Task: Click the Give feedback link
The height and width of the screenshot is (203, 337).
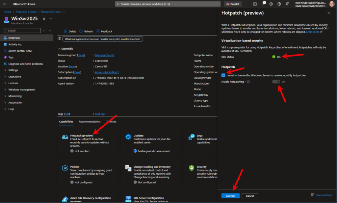Action: pyautogui.click(x=321, y=195)
